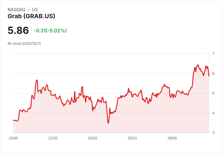Click the NASDAQ exchange label
The width and height of the screenshot is (223, 154).
click(16, 10)
